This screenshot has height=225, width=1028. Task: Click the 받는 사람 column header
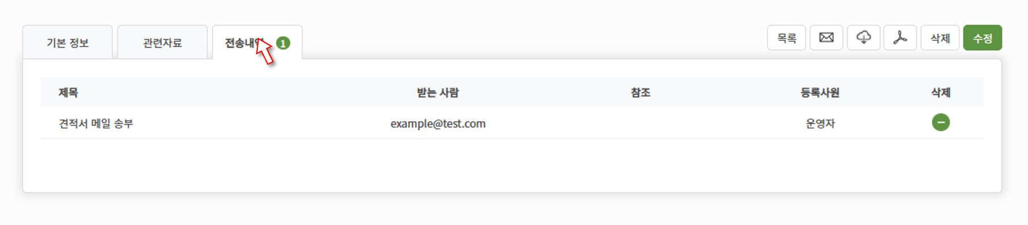pos(438,92)
